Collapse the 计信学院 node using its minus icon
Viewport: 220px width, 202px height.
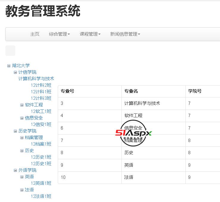click(15, 72)
